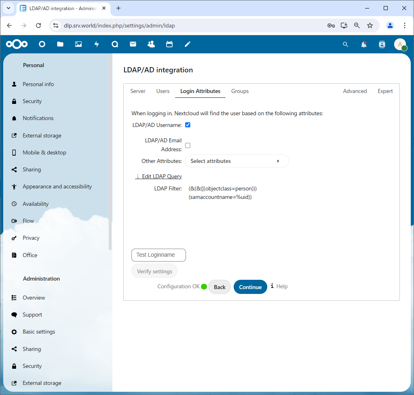This screenshot has width=414, height=395.
Task: Open the Nextcloud logo home link
Action: click(17, 44)
